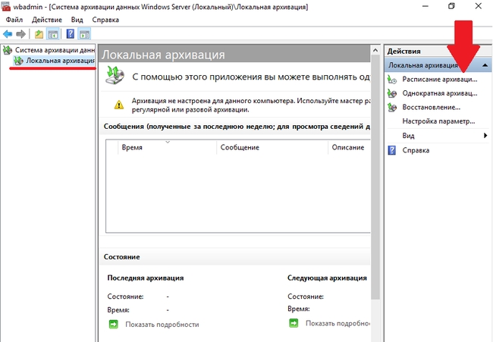Click the Справка question mark icon
The width and height of the screenshot is (493, 342).
pos(392,150)
